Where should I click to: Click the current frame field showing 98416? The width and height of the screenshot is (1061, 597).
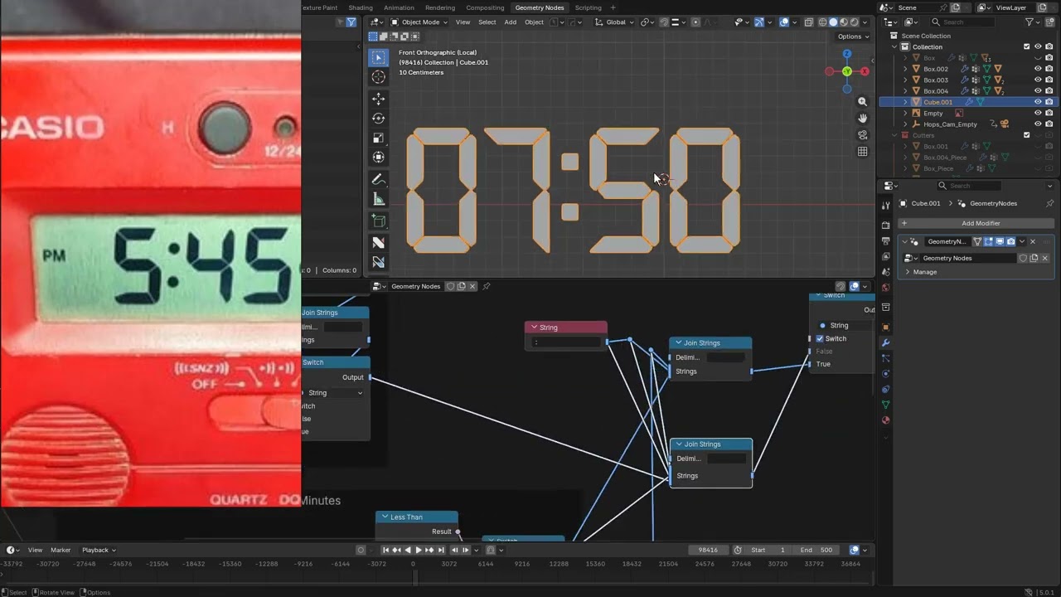point(709,550)
